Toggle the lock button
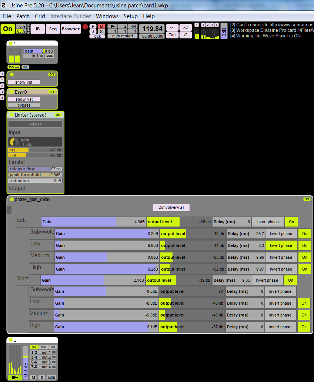Viewport: 314px width, 382px height. tap(97, 36)
